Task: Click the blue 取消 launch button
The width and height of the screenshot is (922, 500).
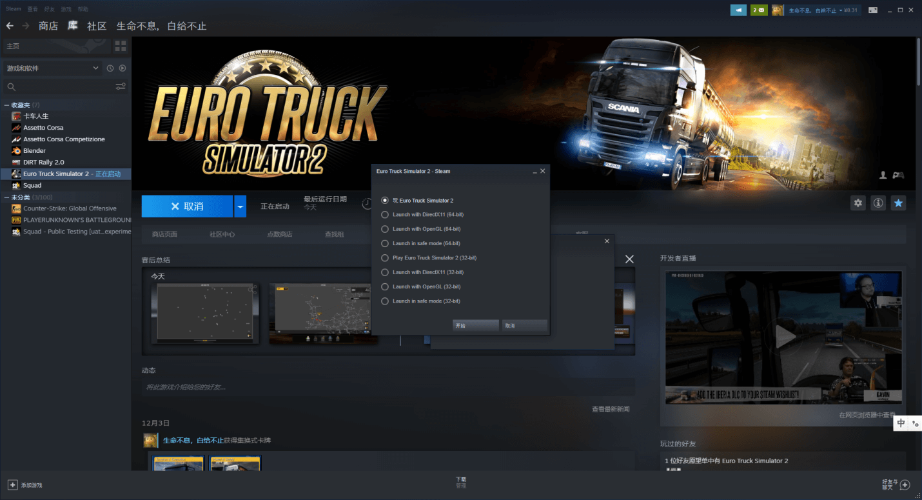Action: tap(187, 206)
